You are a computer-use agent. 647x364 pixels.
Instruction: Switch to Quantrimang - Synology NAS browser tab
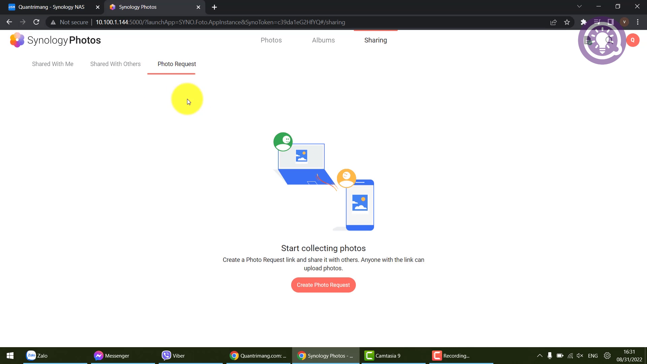click(x=52, y=7)
